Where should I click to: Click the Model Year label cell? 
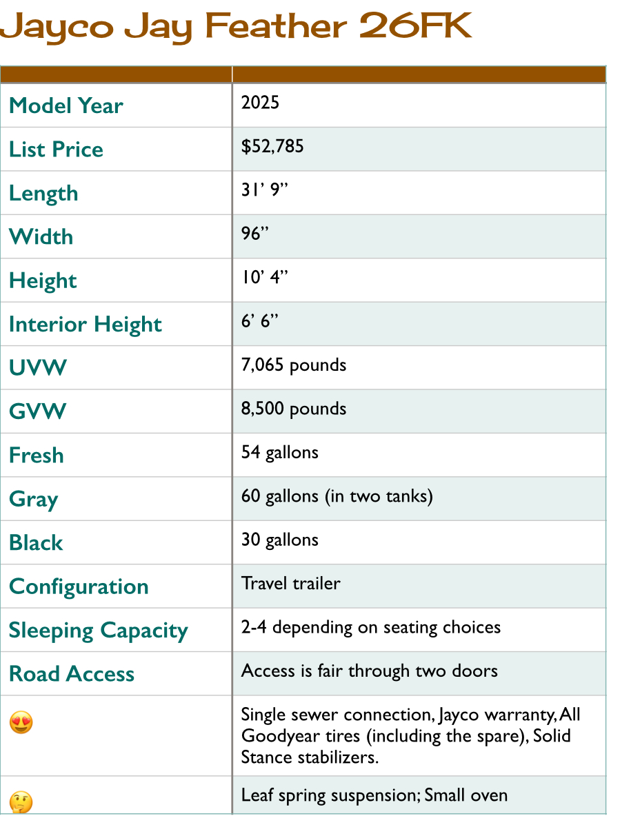(x=116, y=105)
